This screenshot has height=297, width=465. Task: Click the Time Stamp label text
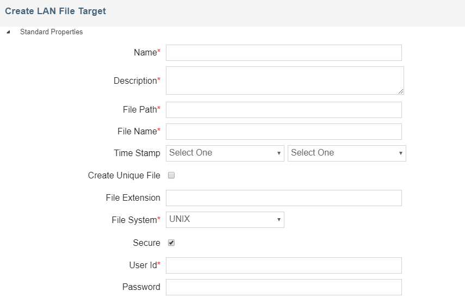click(137, 153)
